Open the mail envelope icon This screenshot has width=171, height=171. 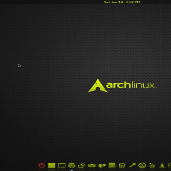click(x=92, y=165)
